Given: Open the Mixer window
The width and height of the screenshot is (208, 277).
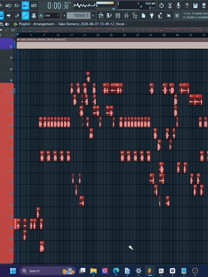Looking at the screenshot, I should tap(126, 16).
